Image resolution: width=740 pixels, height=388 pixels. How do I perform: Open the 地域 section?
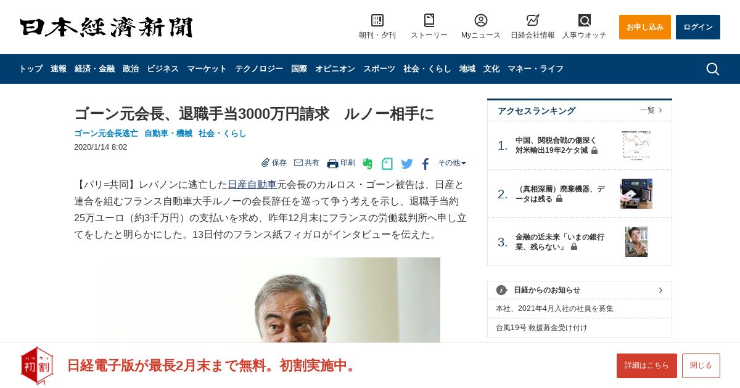tap(467, 69)
